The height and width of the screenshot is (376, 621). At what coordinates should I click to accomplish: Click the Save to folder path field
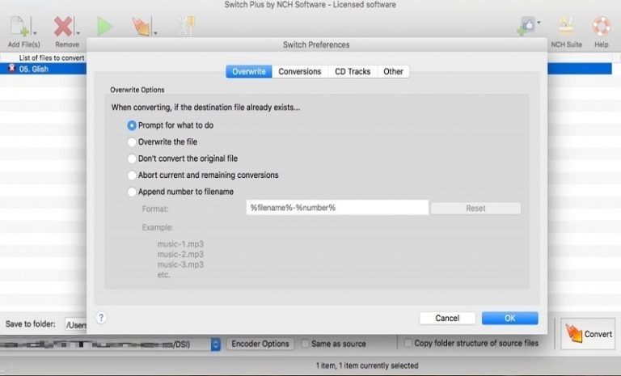(76, 325)
